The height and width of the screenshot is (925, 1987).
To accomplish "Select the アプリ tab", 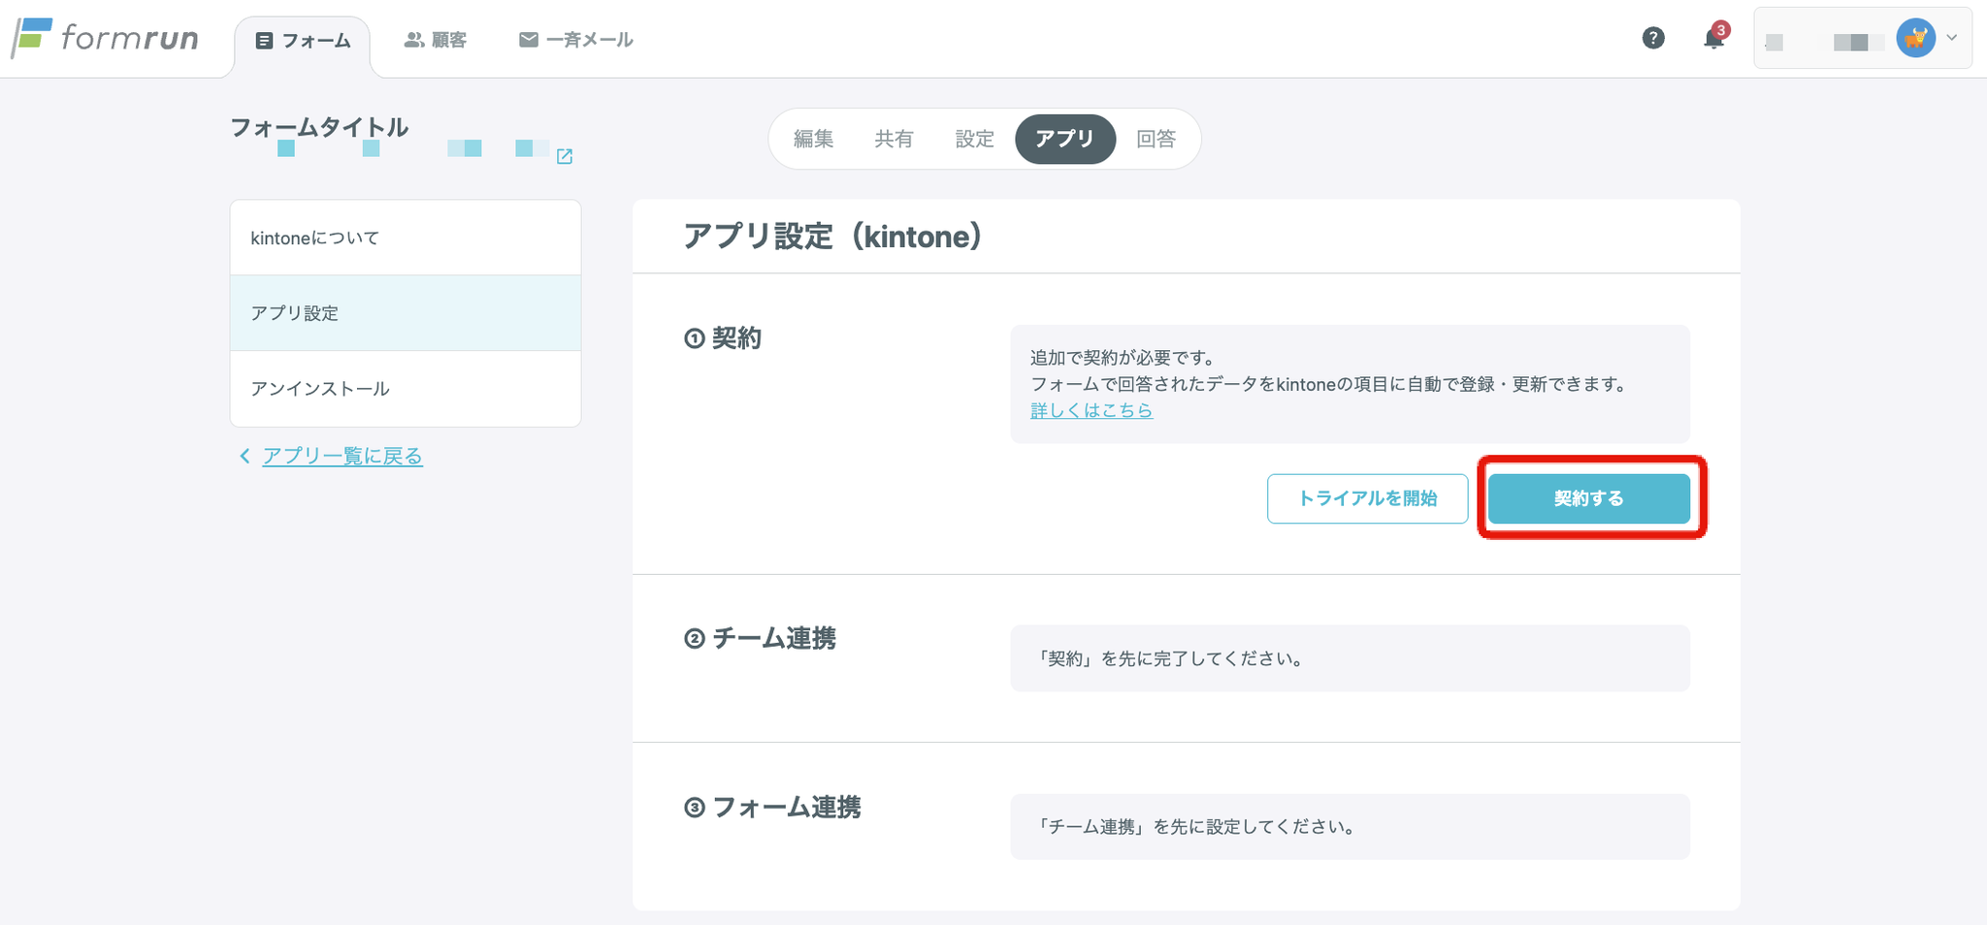I will point(1065,139).
